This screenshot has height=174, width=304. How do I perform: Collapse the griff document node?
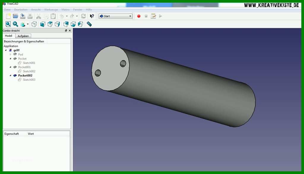[6, 50]
